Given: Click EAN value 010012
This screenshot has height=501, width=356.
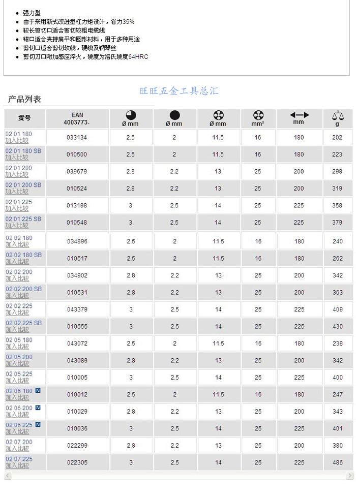Looking at the screenshot, I should pyautogui.click(x=77, y=394).
